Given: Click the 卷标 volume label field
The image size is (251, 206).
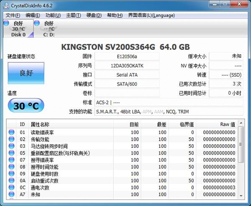Looking at the screenshot, I should tap(127, 93).
